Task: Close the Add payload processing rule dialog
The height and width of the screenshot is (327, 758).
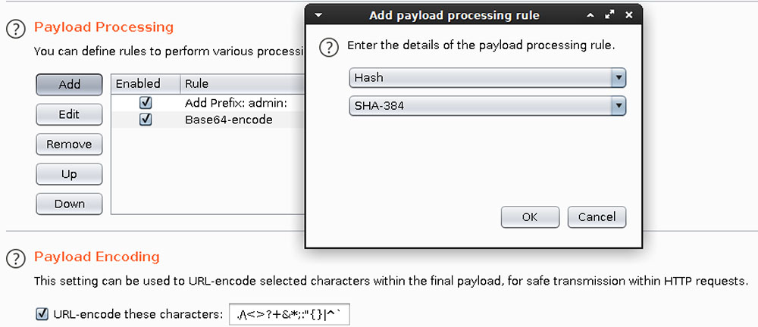Action: (x=629, y=15)
